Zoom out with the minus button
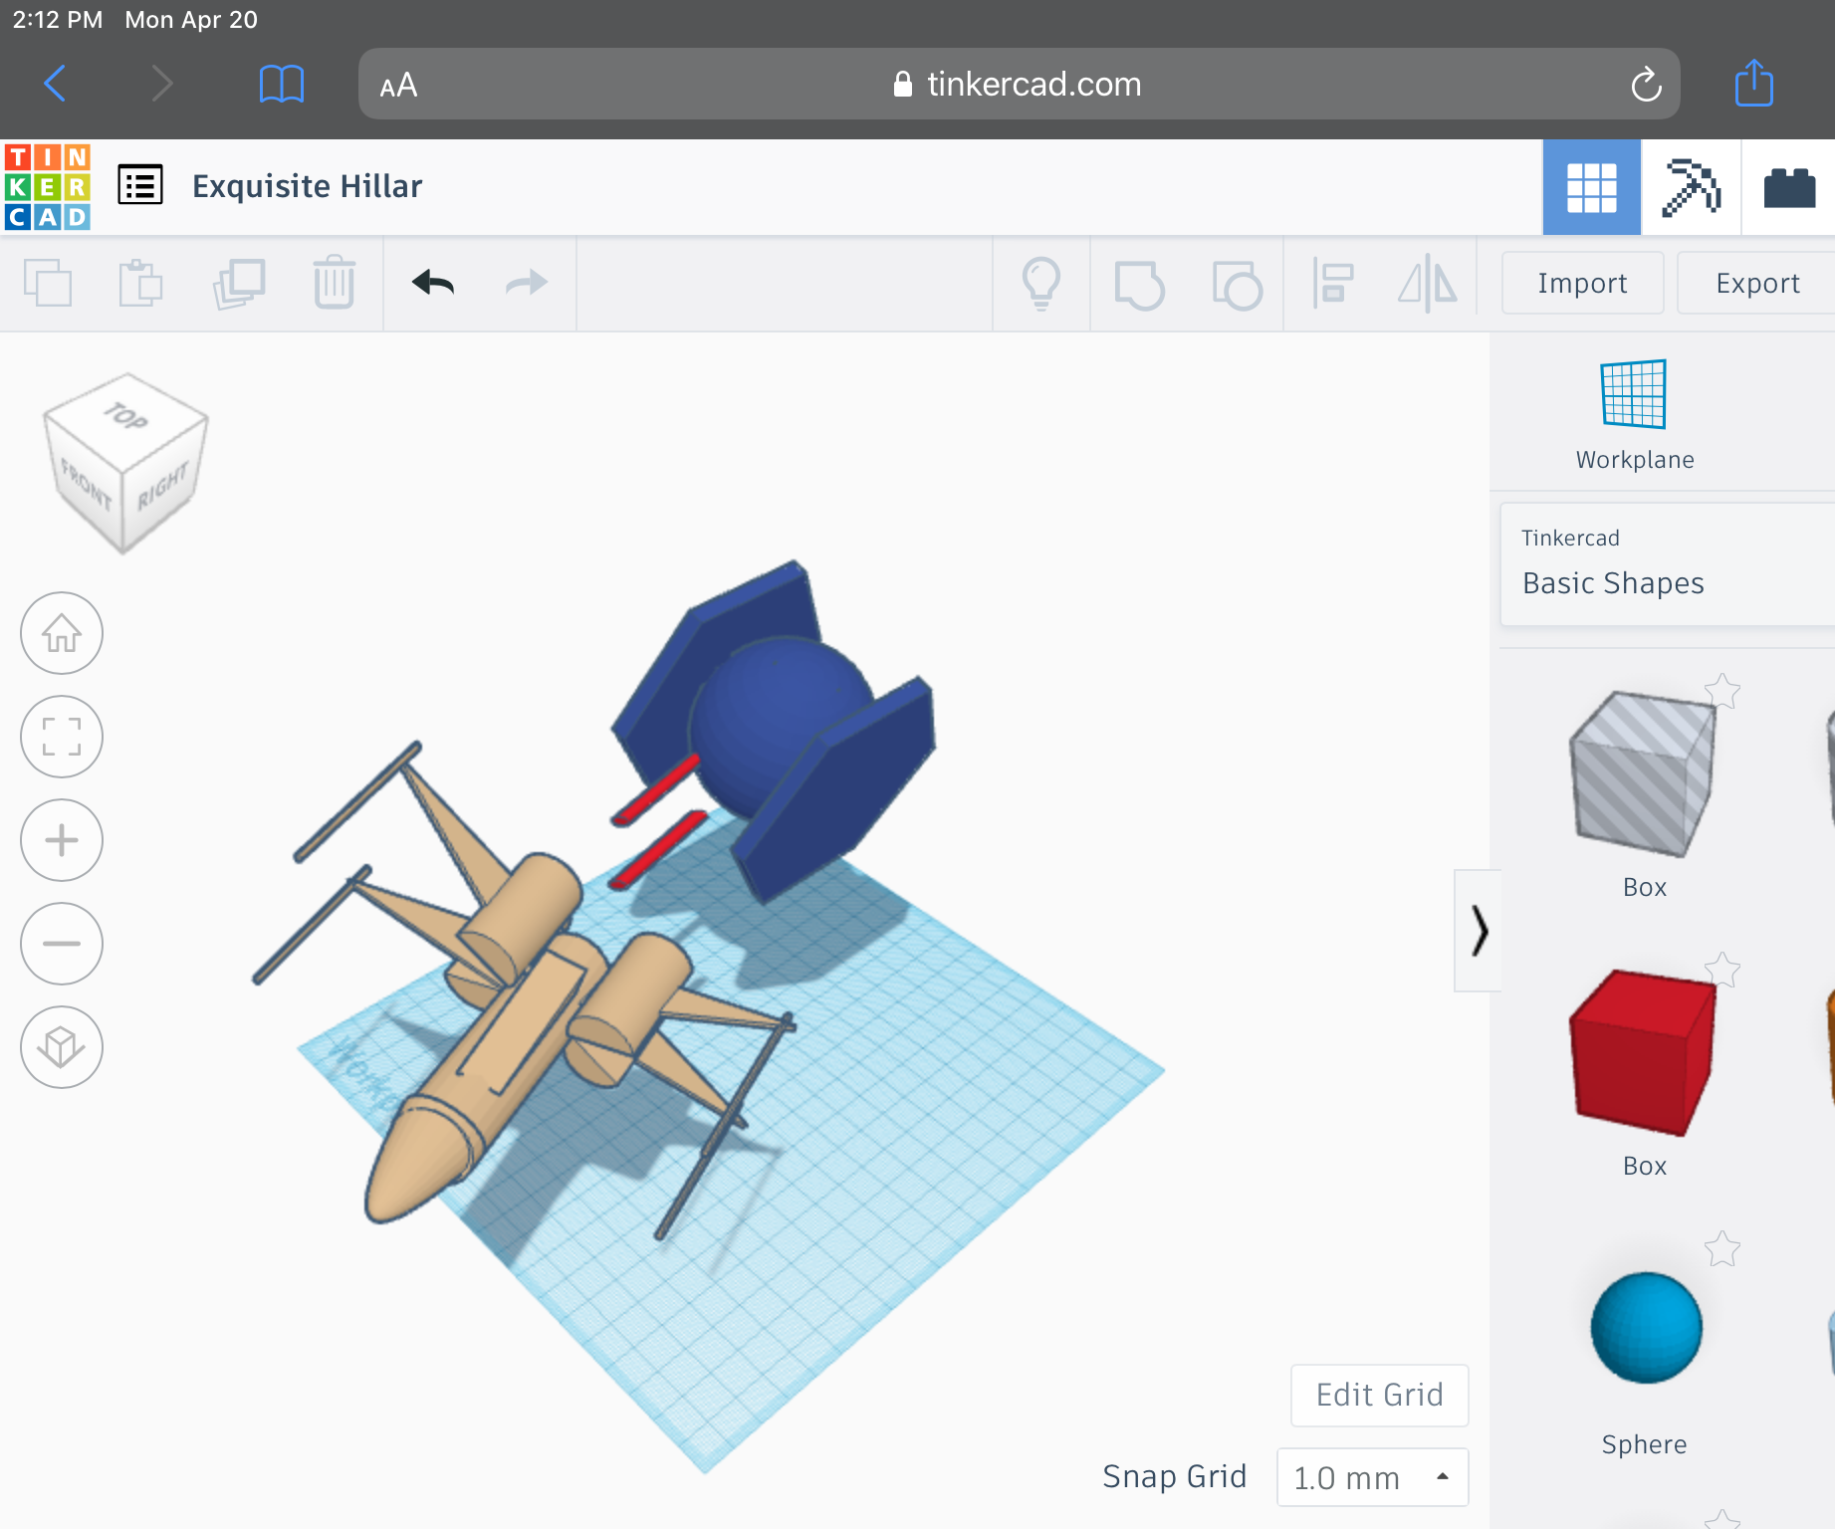The width and height of the screenshot is (1835, 1529). coord(62,944)
